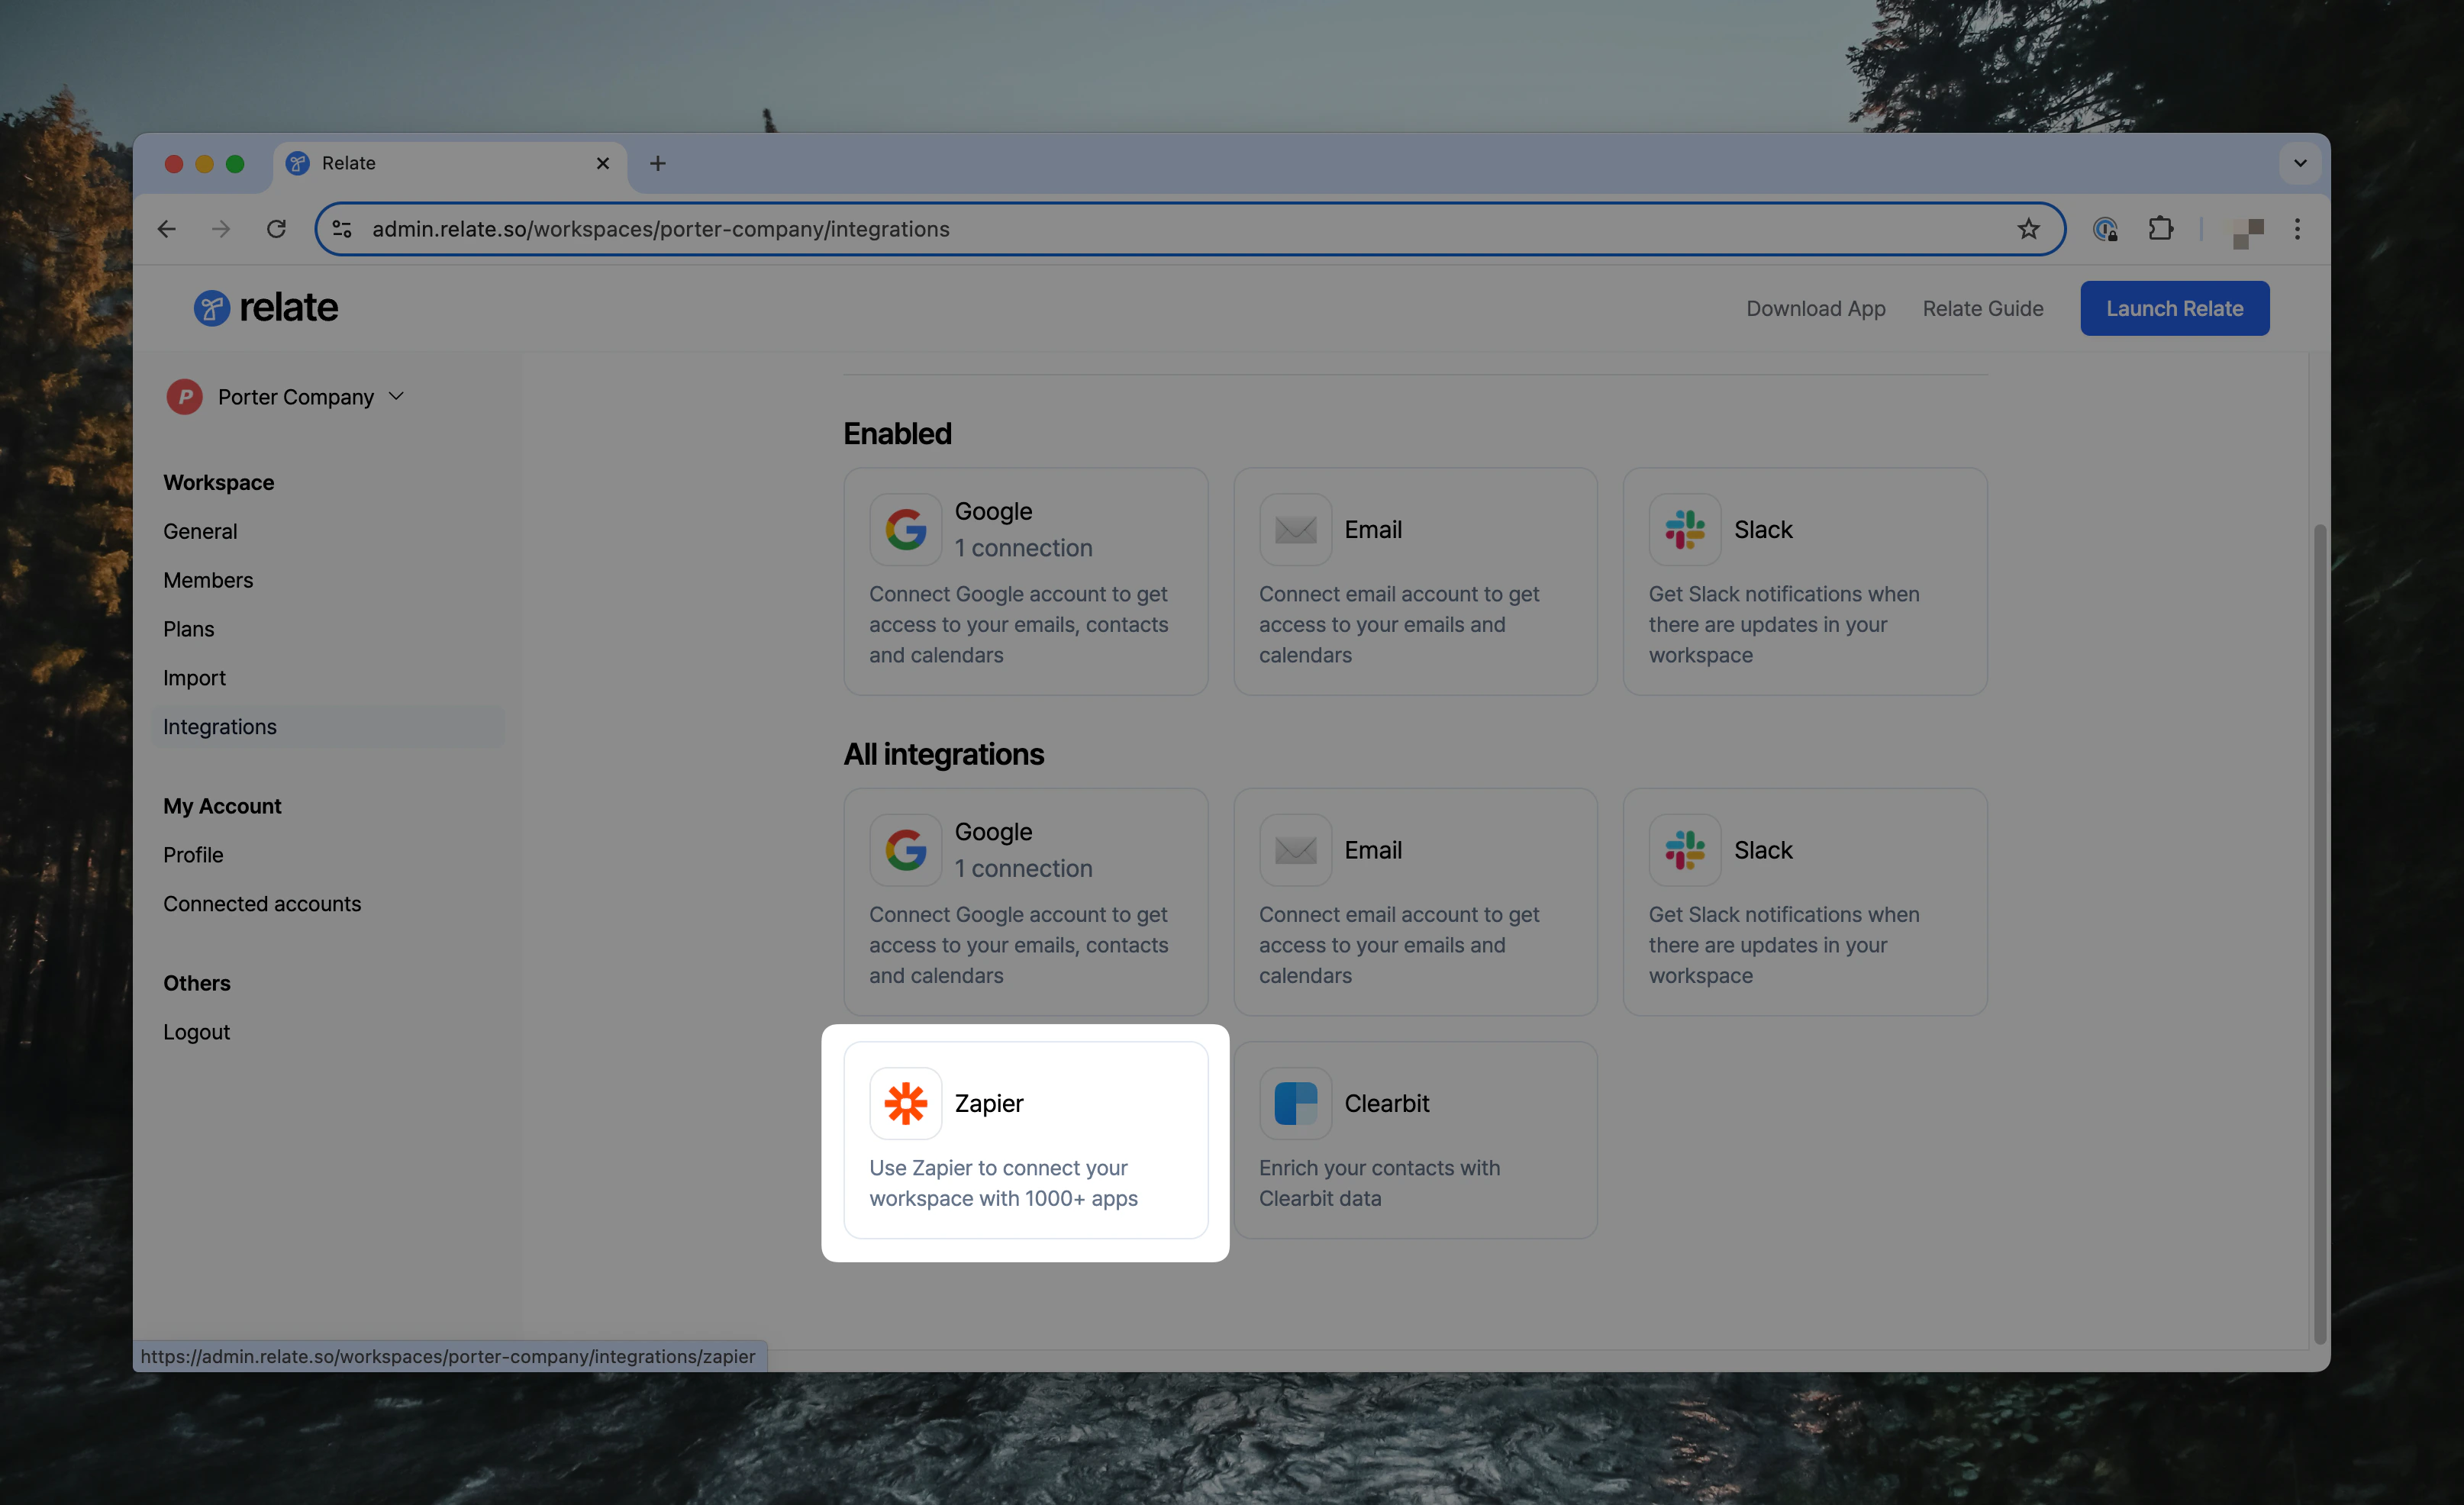Click the page vertical scrollbar
The image size is (2464, 1505).
[x=2319, y=930]
